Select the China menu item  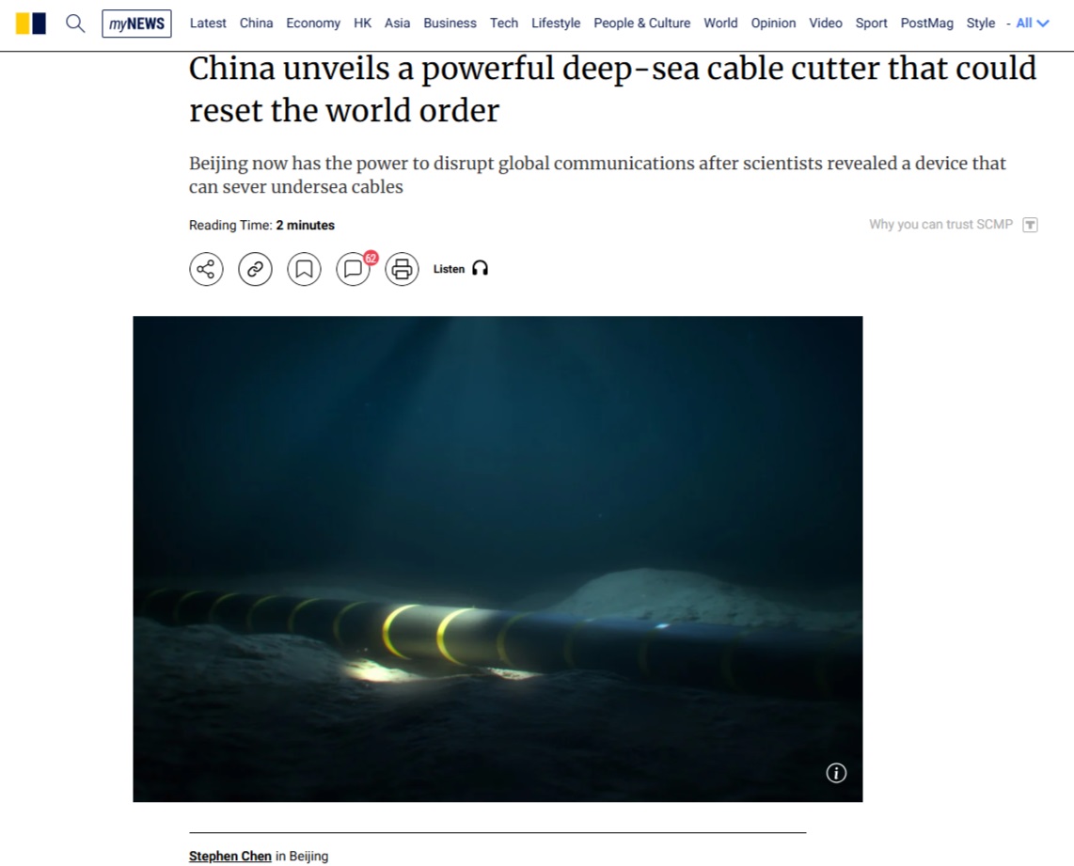point(256,24)
